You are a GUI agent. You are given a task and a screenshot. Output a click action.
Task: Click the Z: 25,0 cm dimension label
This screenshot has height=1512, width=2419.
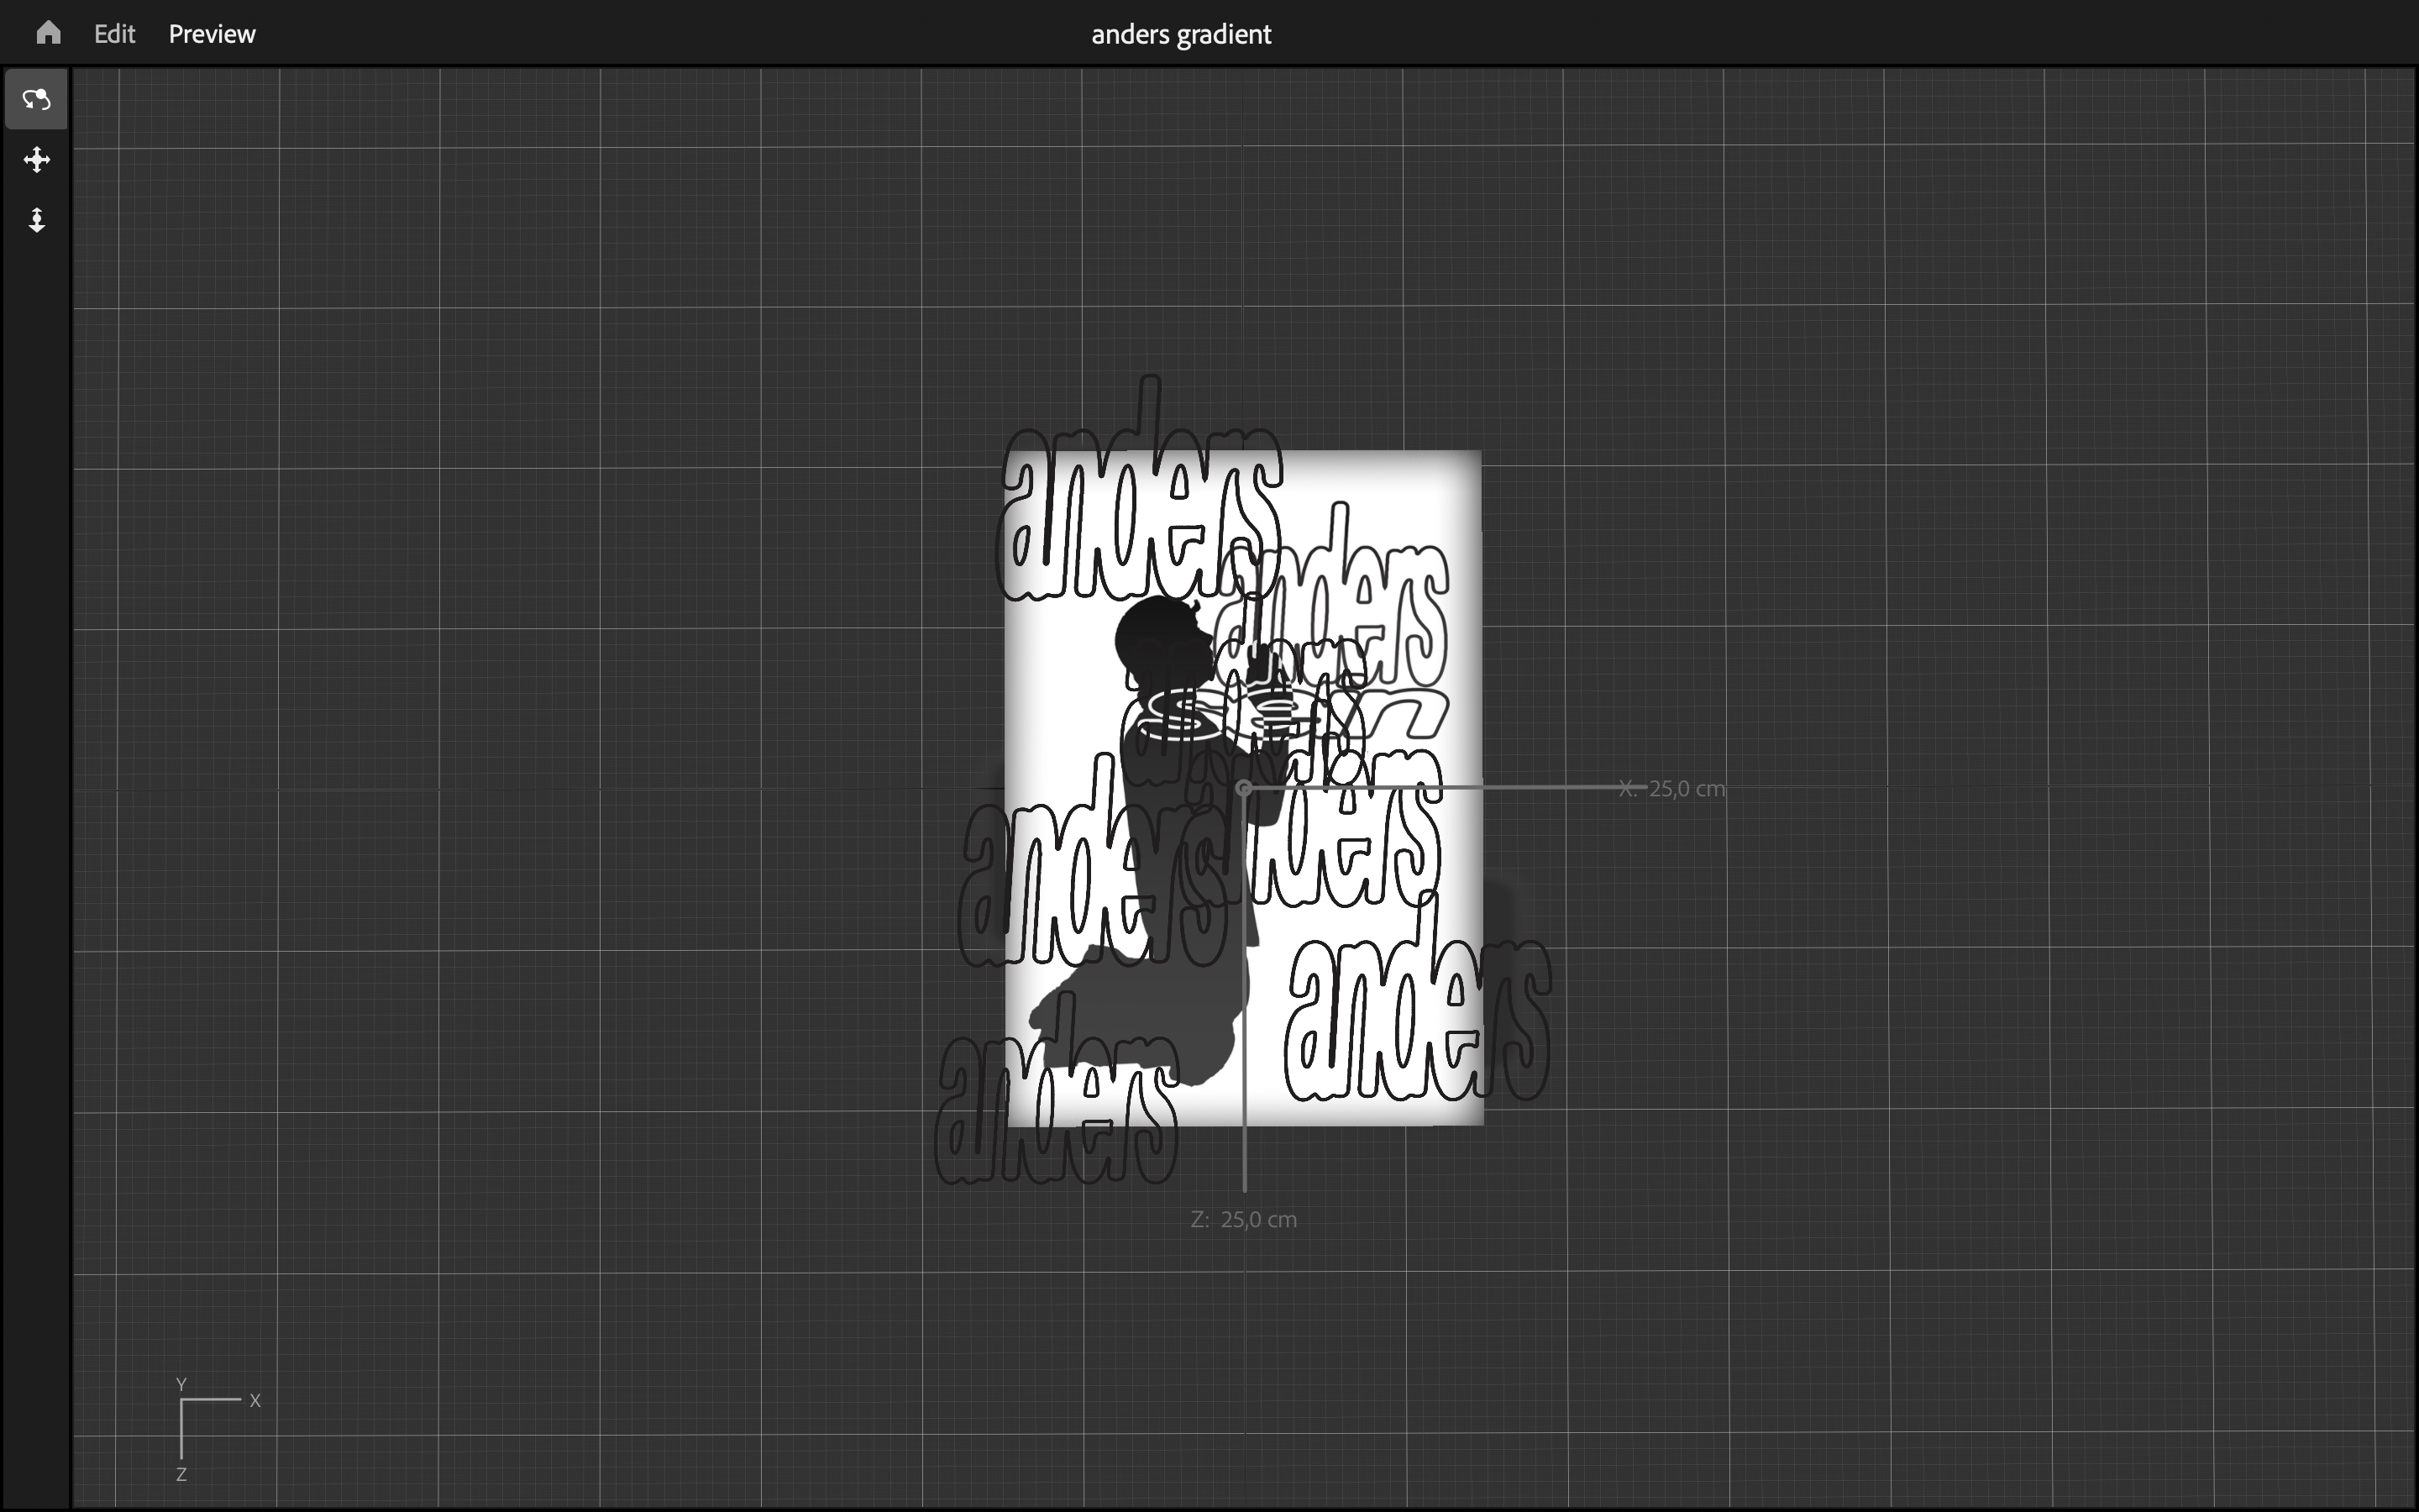pyautogui.click(x=1245, y=1219)
